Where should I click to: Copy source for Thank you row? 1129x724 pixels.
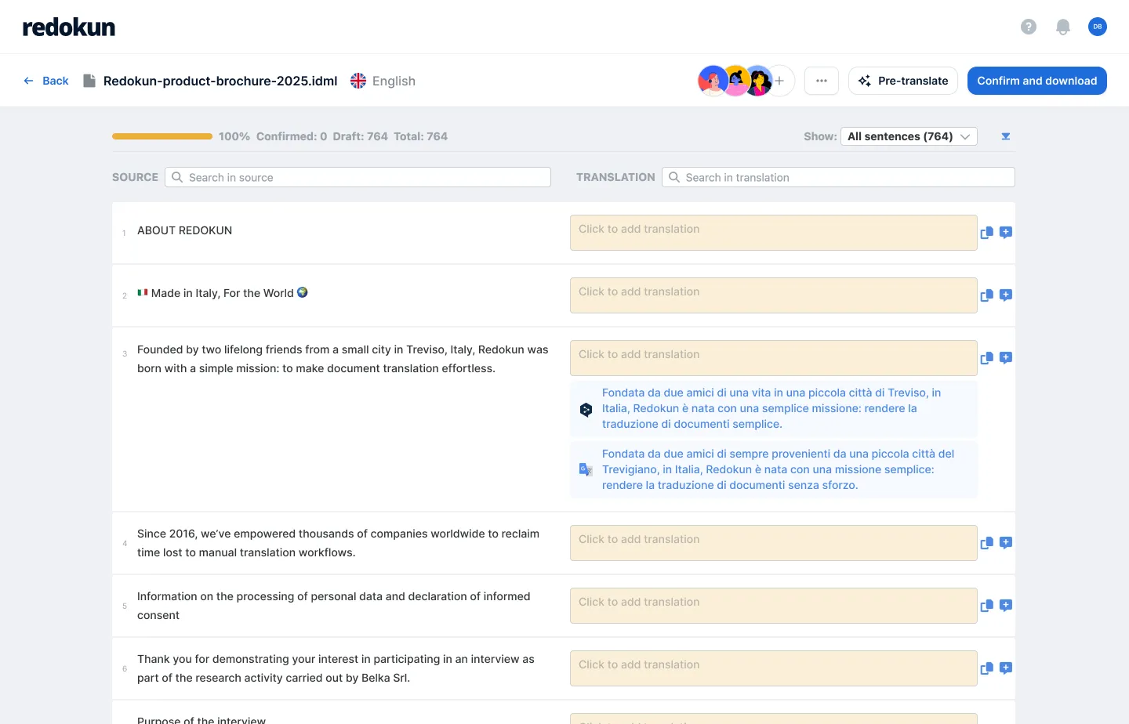987,668
